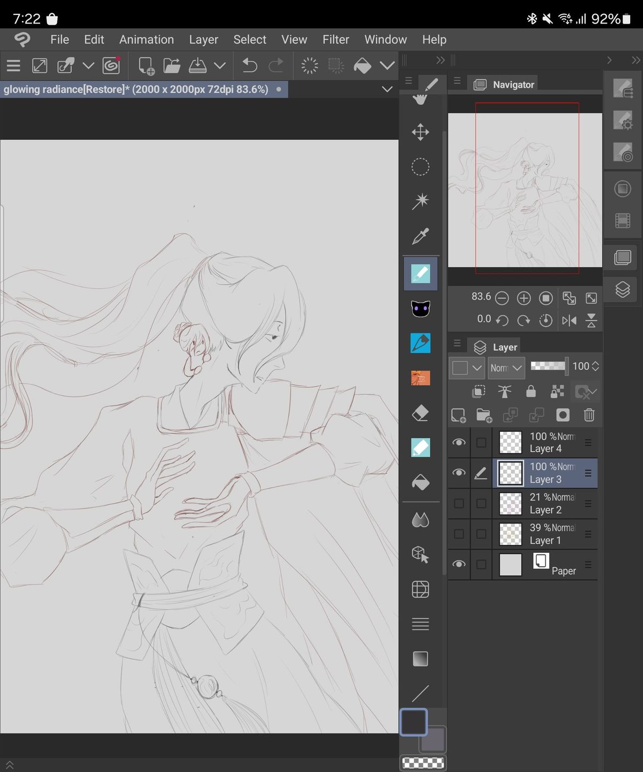
Task: Open the Edit menu
Action: click(x=94, y=40)
